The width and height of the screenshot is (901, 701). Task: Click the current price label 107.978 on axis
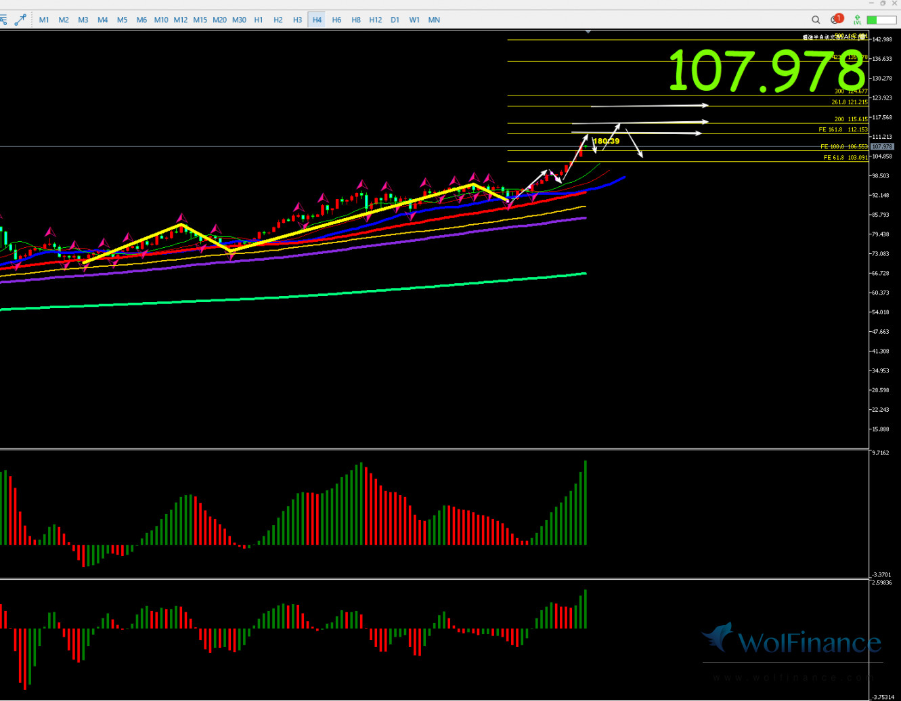pos(882,146)
